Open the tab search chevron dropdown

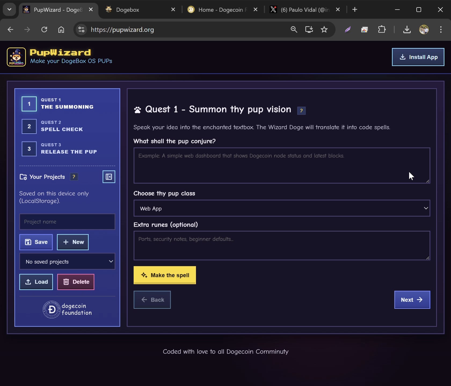[x=9, y=10]
